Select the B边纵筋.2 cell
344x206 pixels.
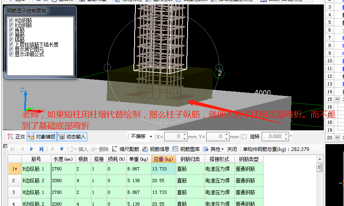(36, 181)
